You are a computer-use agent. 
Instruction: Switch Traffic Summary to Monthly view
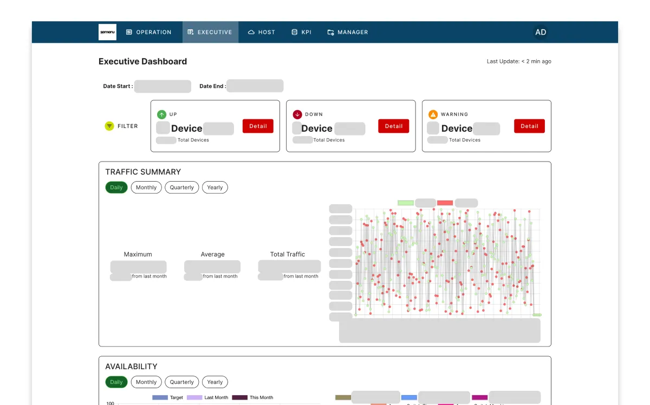[x=146, y=187]
